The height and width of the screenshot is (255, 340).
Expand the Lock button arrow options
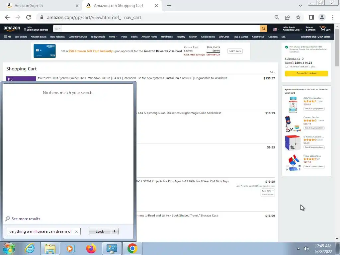click(115, 231)
